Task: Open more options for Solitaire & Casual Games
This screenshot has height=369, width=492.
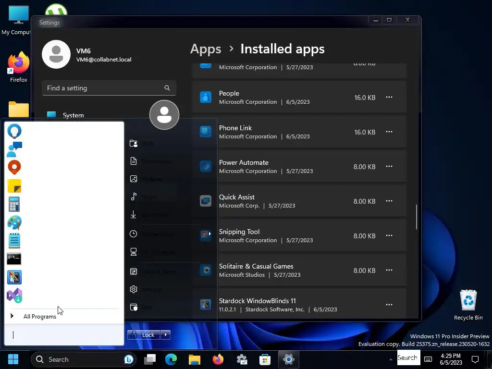Action: 389,270
